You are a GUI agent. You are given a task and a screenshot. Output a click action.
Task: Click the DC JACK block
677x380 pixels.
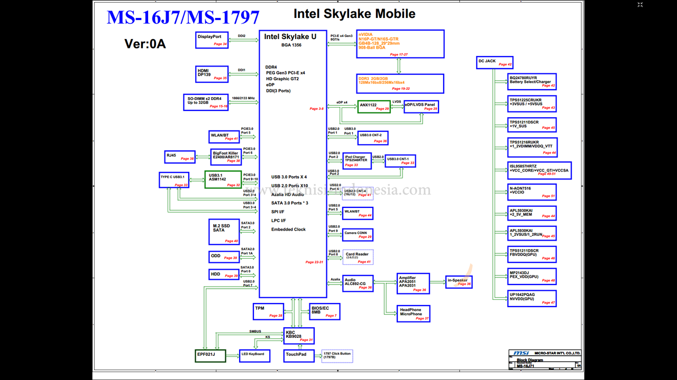[495, 63]
